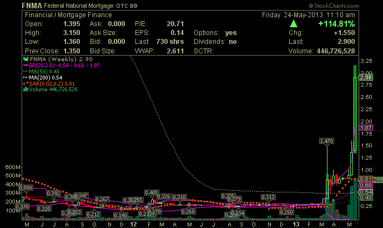Click the Federal National Mortgage company name
Image resolution: width=383 pixels, height=228 pixels.
point(79,6)
